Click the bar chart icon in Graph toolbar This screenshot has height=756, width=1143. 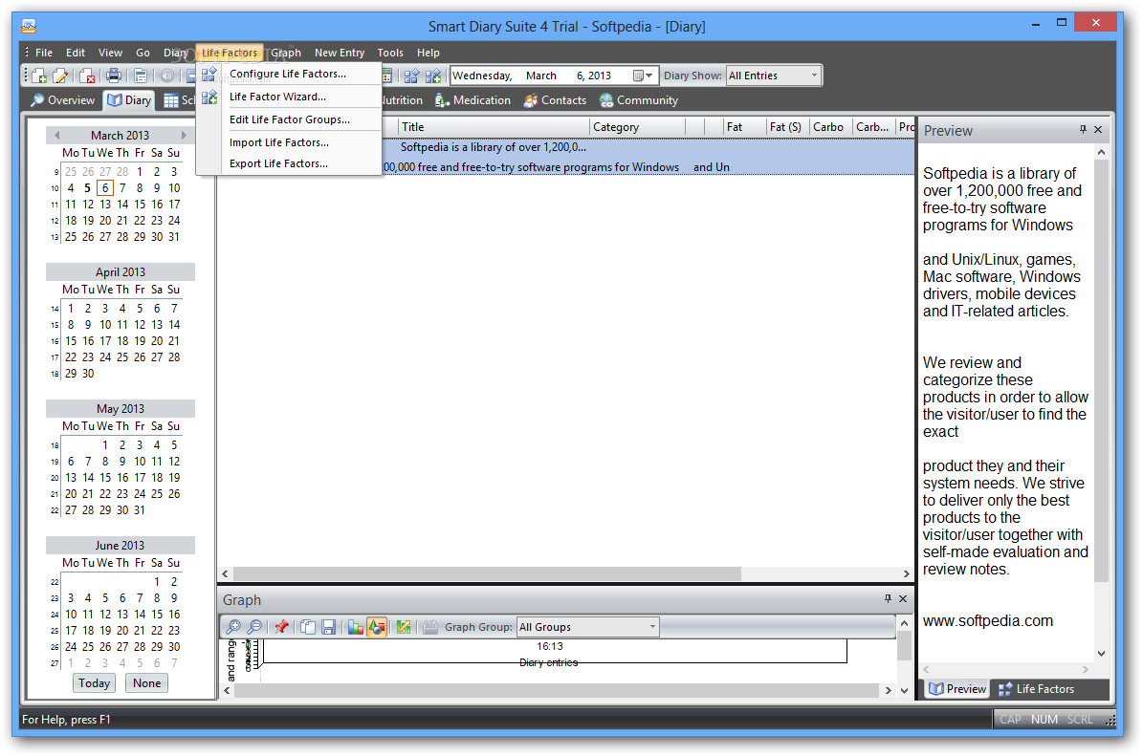355,627
